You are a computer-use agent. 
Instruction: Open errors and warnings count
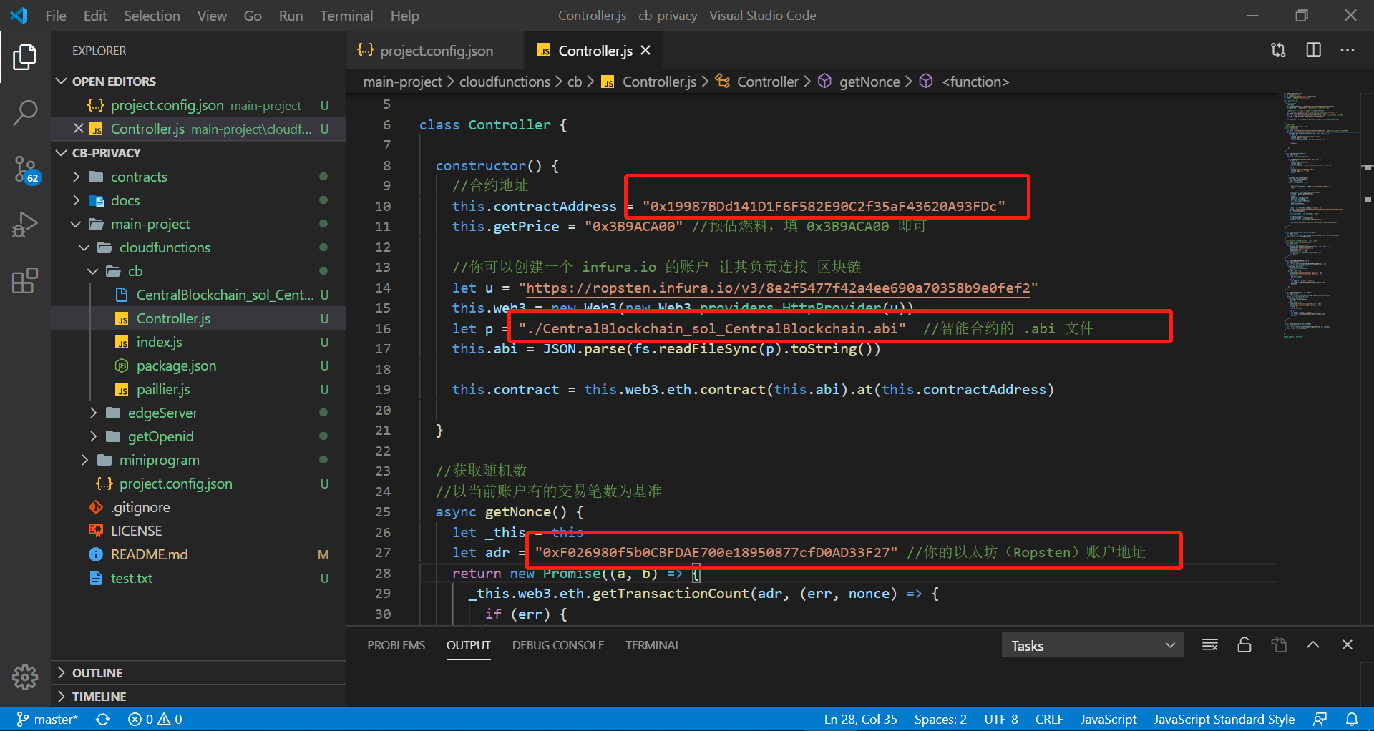coord(155,719)
